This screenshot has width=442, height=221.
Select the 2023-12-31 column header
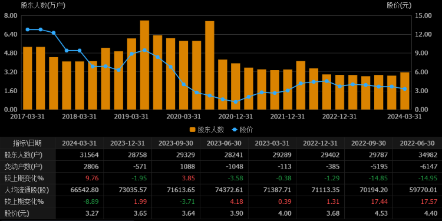pos(127,143)
